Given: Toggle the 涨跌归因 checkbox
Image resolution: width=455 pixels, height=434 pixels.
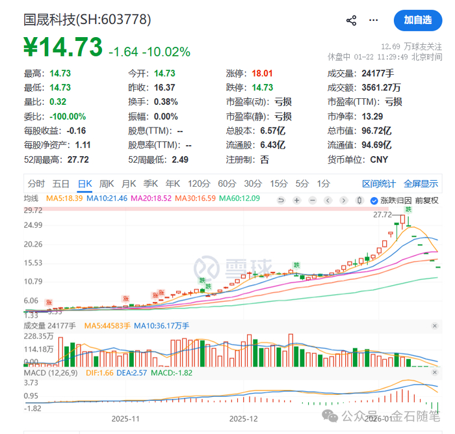Looking at the screenshot, I should pos(374,200).
